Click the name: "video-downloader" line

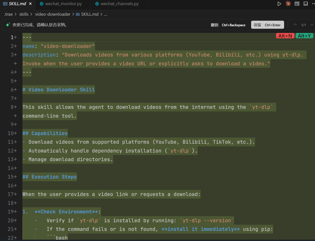[58, 46]
